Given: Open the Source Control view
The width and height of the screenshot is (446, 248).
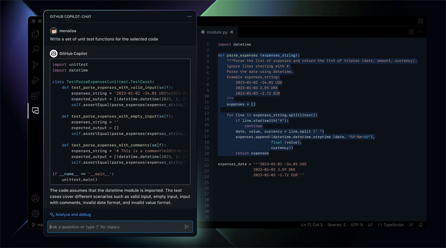Looking at the screenshot, I should click(x=35, y=65).
